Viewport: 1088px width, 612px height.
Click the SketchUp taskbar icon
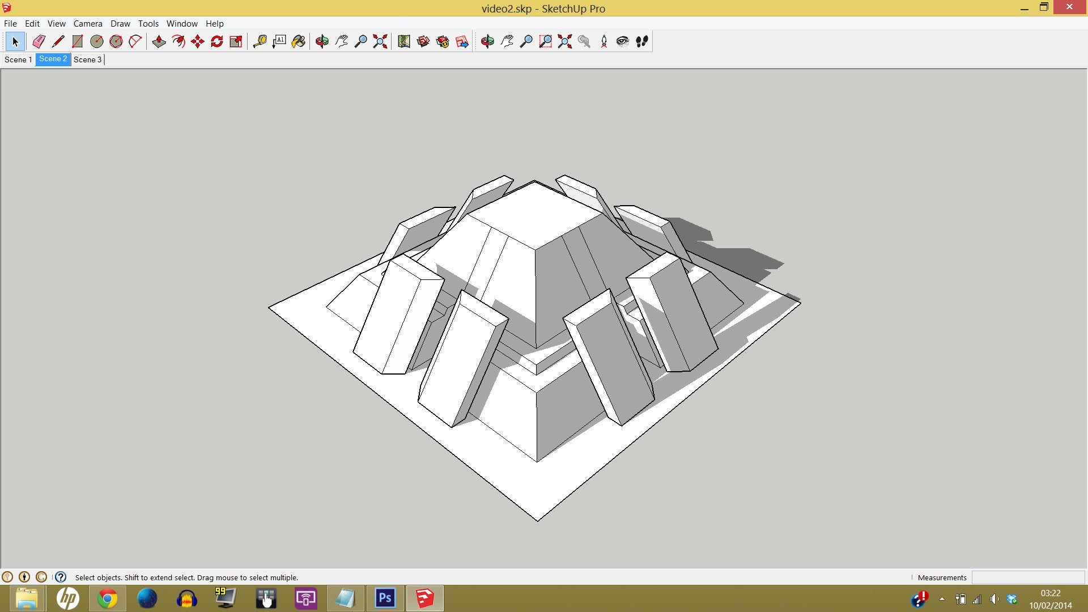coord(424,598)
